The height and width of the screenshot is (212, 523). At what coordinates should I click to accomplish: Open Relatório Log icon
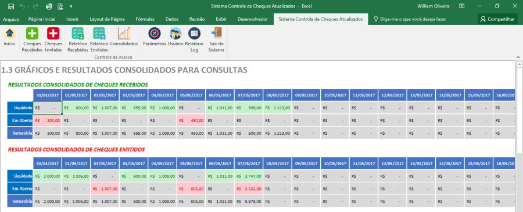coord(194,34)
